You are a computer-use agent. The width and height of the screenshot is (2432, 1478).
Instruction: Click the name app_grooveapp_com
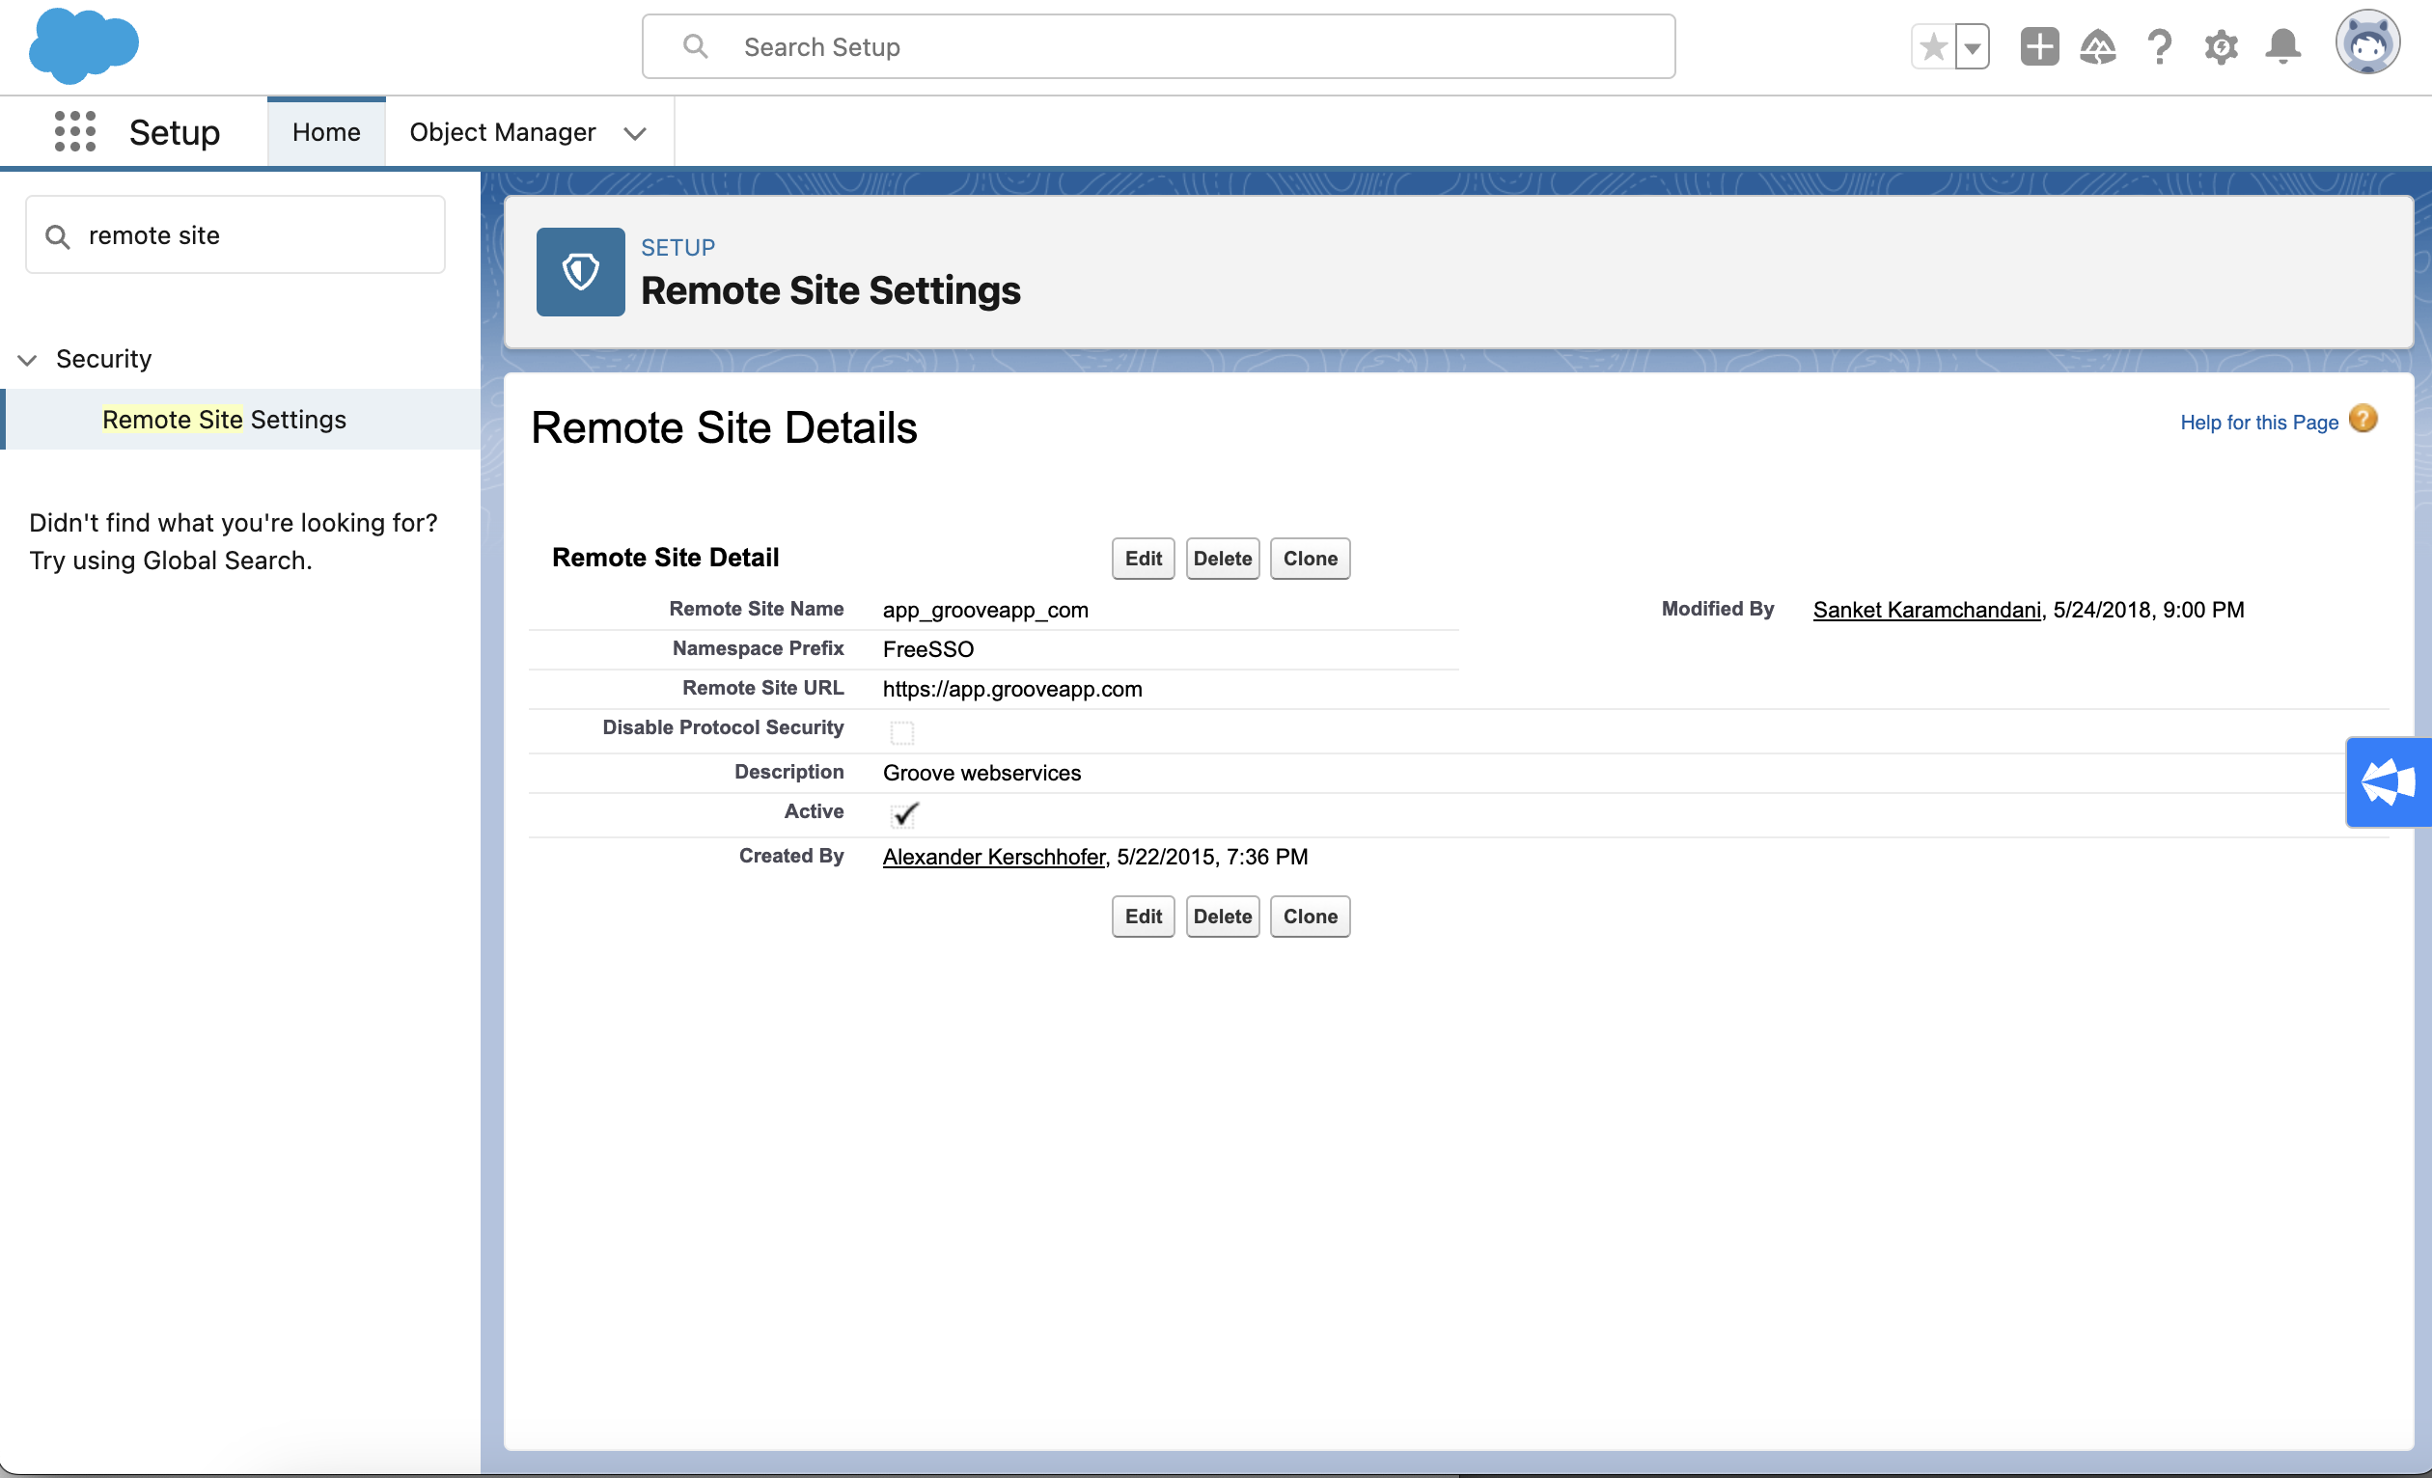coord(985,610)
